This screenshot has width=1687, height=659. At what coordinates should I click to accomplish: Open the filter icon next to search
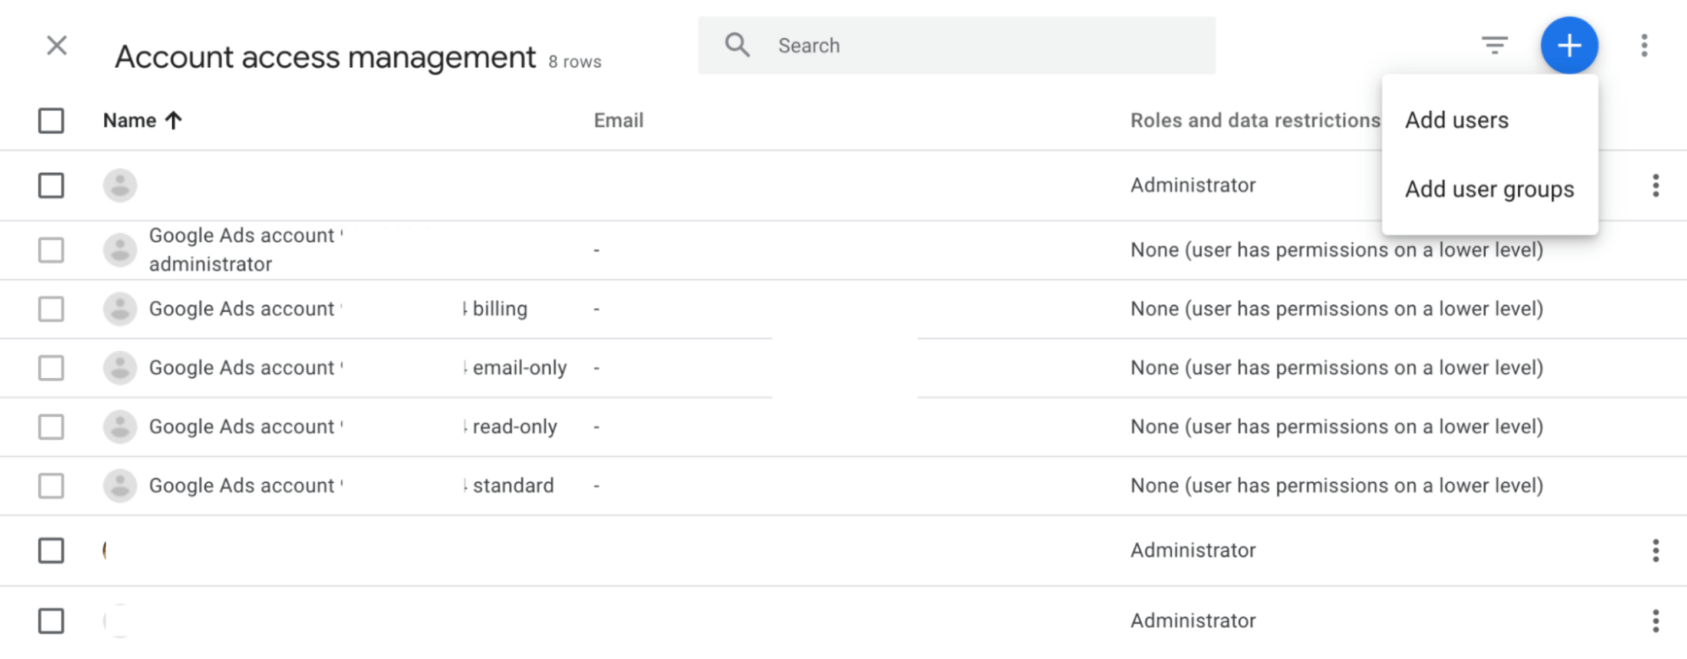[x=1494, y=46]
